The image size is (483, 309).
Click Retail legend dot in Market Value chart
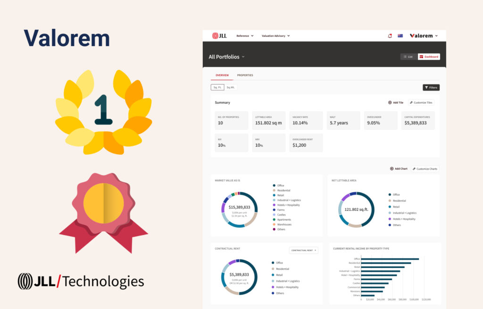tap(274, 195)
